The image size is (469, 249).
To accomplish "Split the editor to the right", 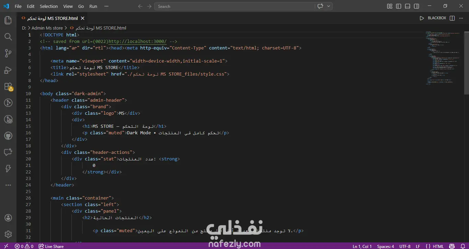I will (452, 18).
